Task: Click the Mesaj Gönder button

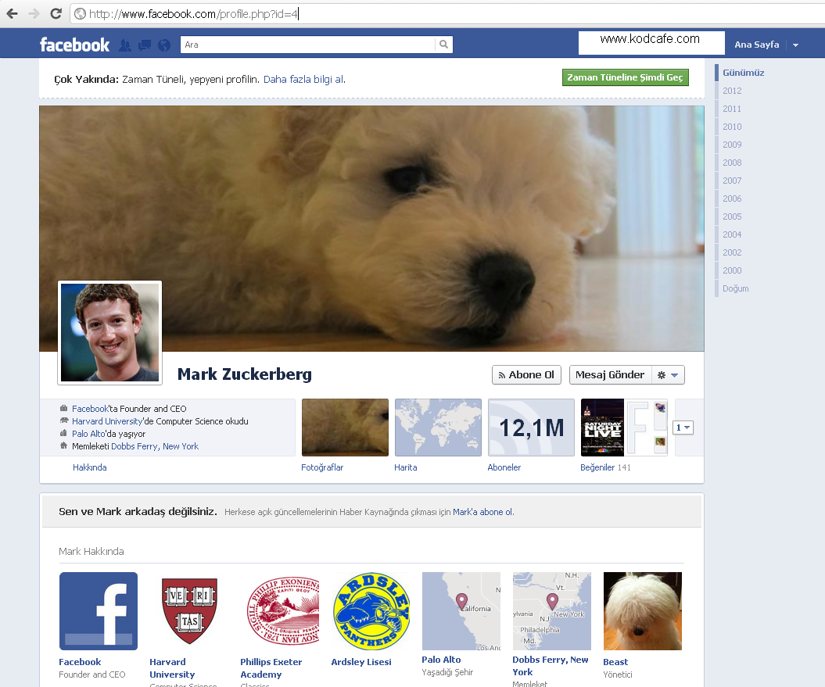Action: (x=610, y=375)
